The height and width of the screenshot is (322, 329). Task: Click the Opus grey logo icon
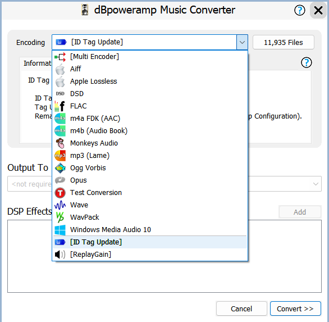pyautogui.click(x=60, y=180)
